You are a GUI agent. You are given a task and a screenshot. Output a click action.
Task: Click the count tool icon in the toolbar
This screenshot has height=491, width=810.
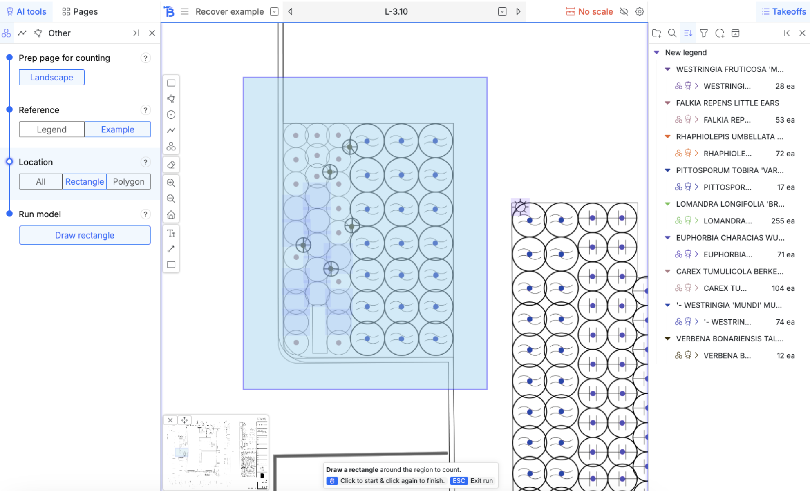(171, 146)
